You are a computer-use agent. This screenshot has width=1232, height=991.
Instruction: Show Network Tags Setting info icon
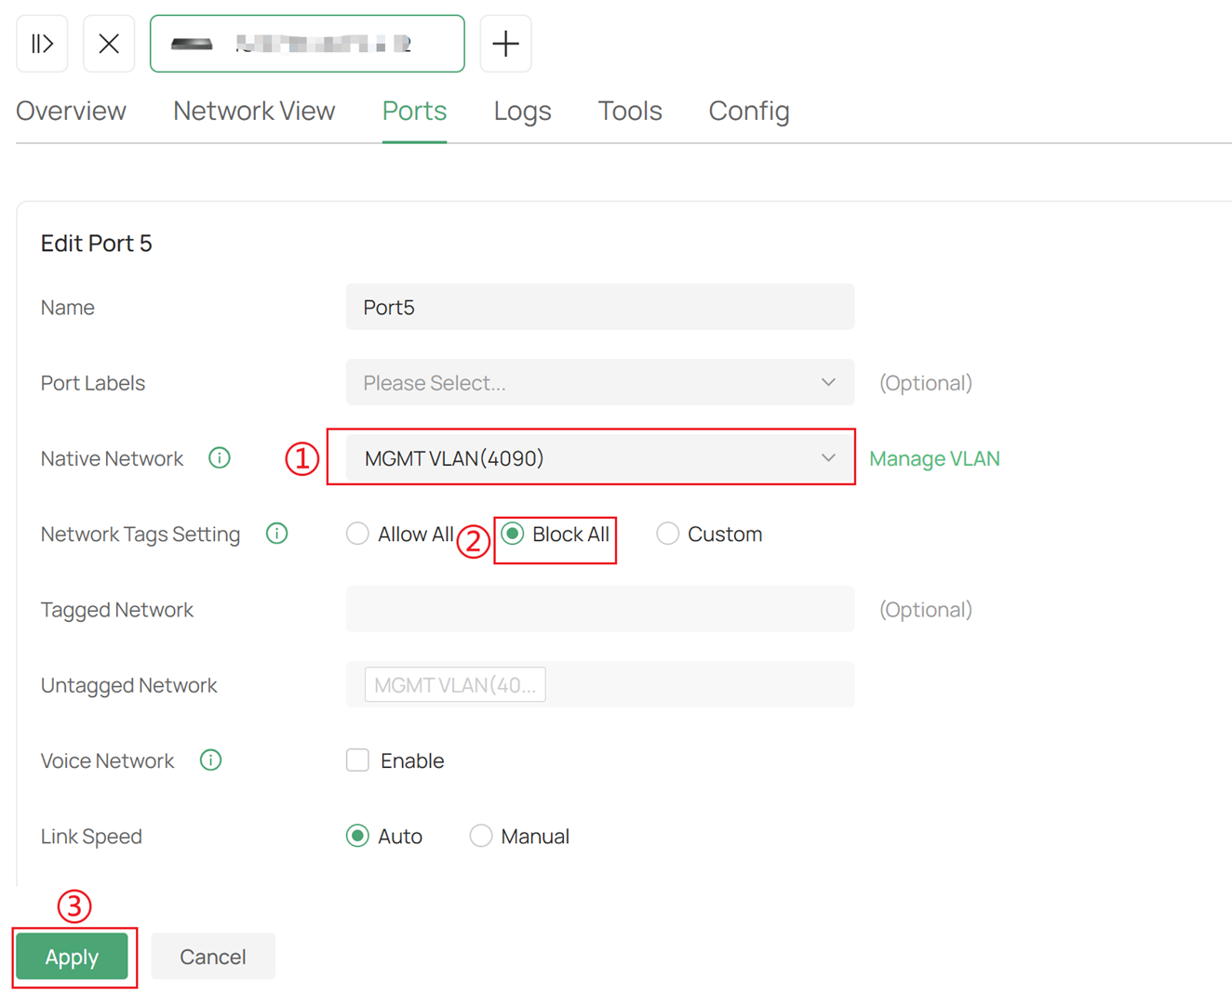[276, 534]
